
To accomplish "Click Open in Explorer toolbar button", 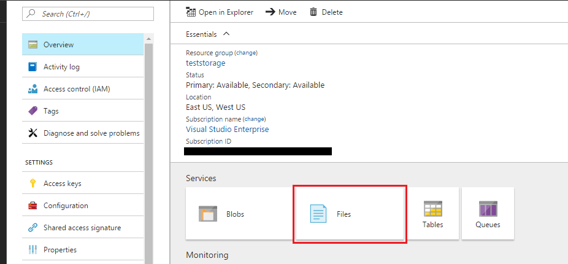I will click(220, 12).
